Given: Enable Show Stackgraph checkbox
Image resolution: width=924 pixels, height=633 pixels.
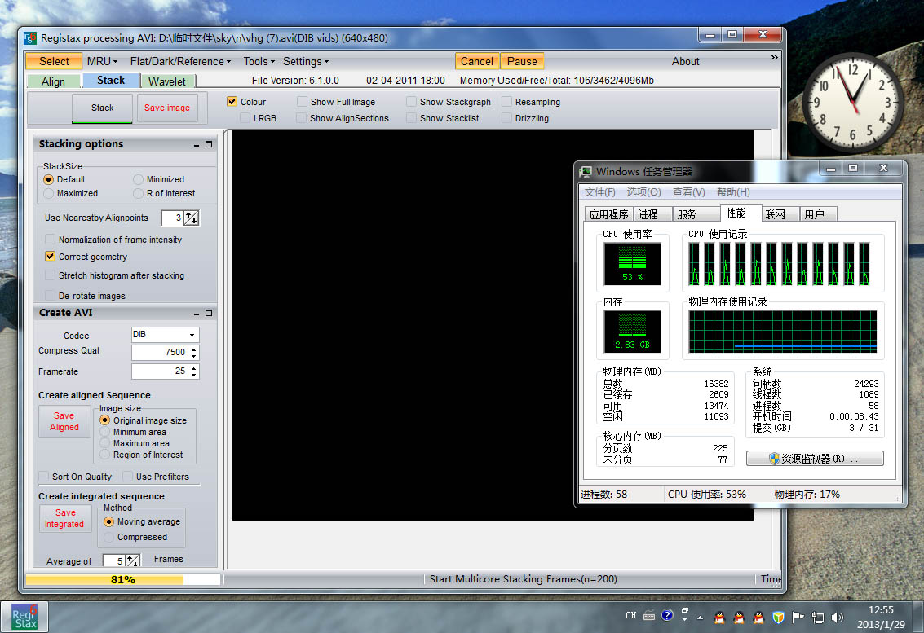Looking at the screenshot, I should click(411, 102).
